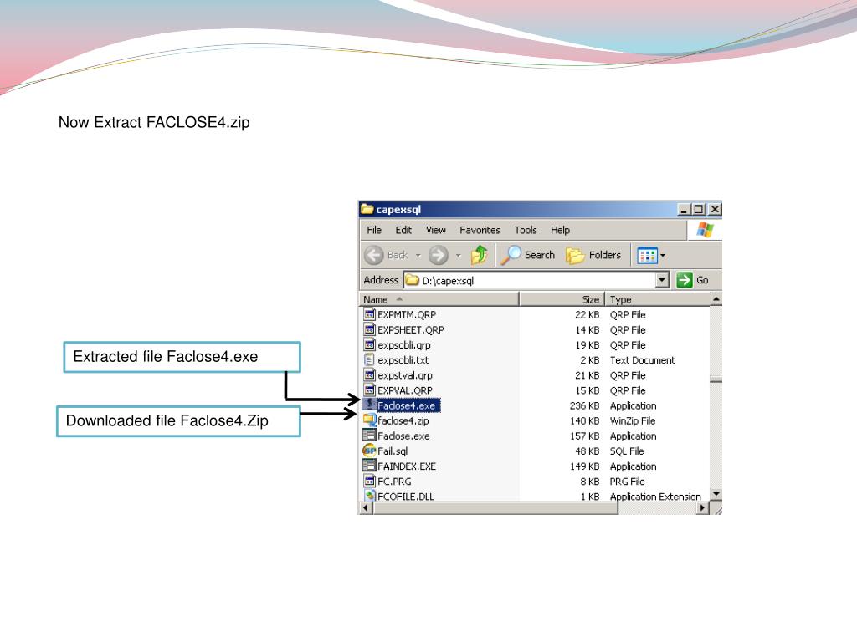Click the horizontal scrollbar right arrow
This screenshot has width=857, height=642.
(x=703, y=508)
